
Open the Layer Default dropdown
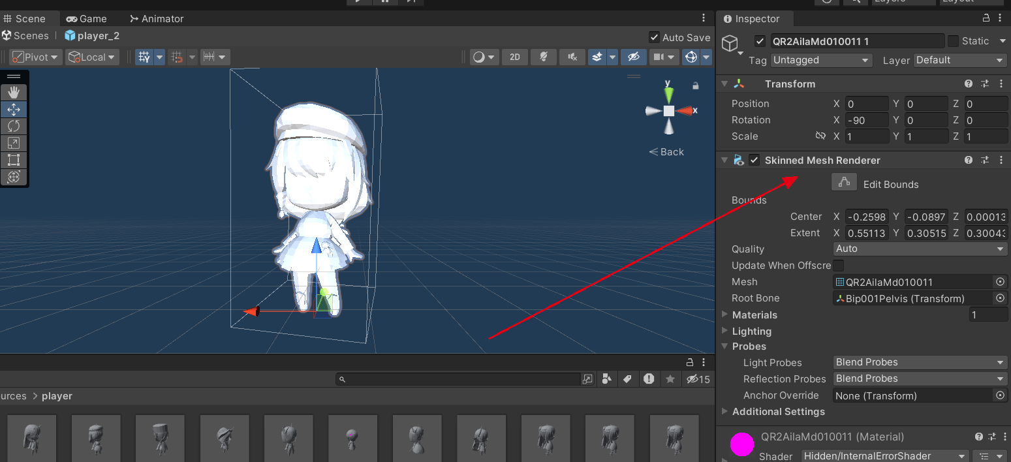(959, 60)
